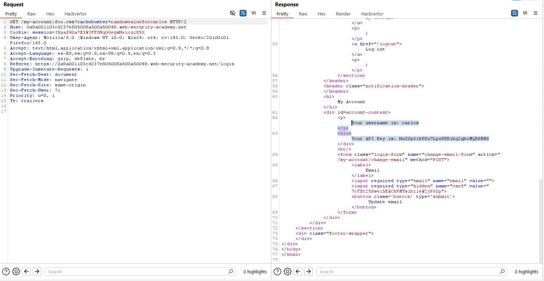This screenshot has width=544, height=281.
Task: Toggle the crossed-out eye icon in Request
Action: [233, 13]
